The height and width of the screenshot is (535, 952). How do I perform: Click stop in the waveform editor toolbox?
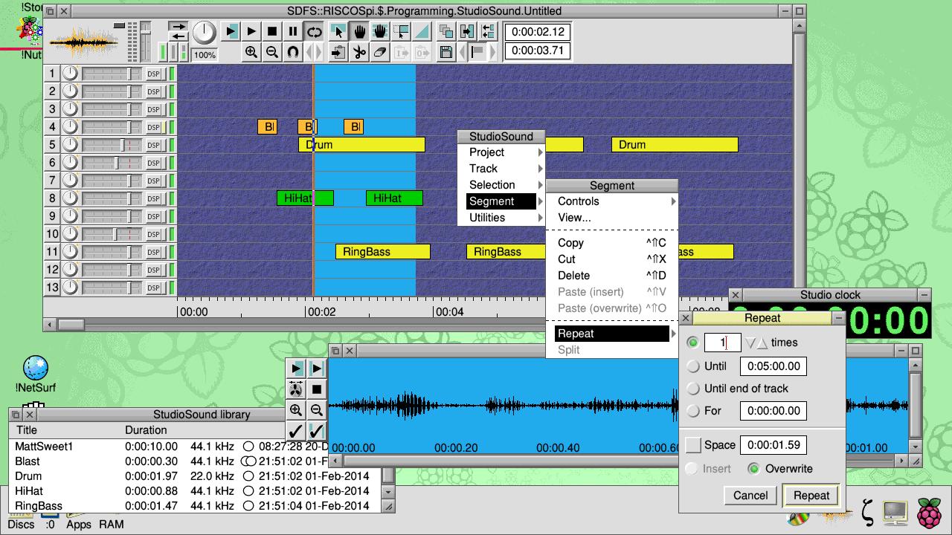pyautogui.click(x=316, y=389)
